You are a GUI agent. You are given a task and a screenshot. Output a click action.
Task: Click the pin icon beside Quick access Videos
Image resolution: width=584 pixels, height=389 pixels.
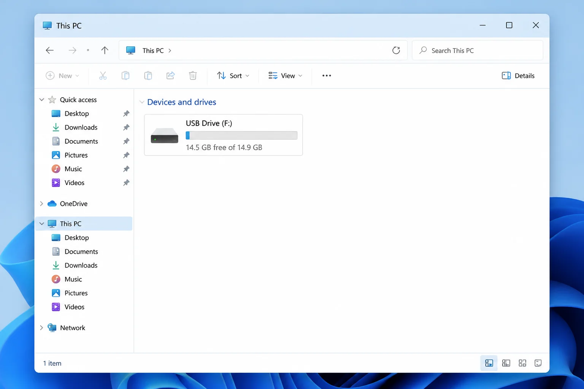(126, 183)
